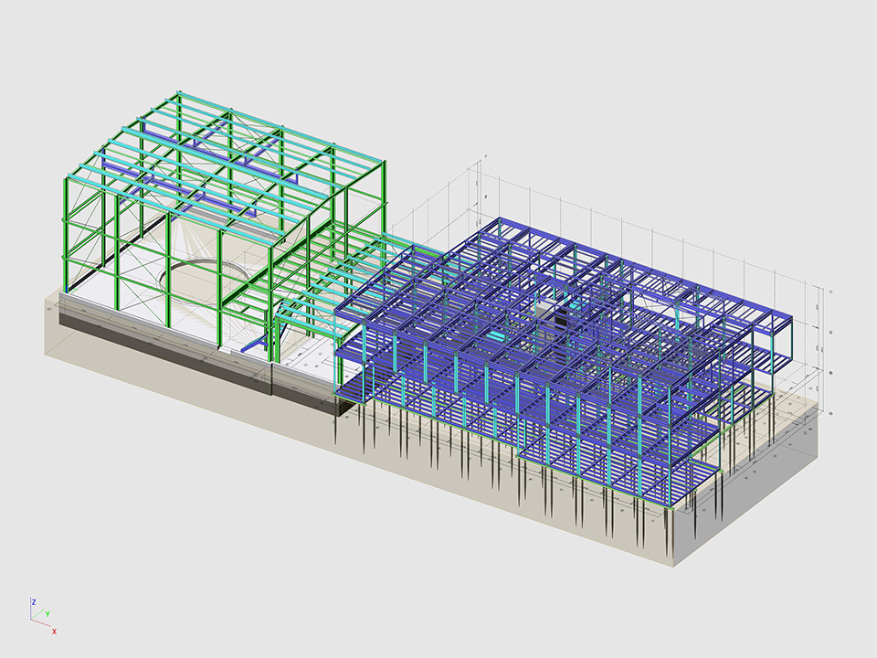
Task: Click the blue Z axis label
Action: (34, 601)
